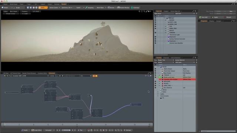Open the Properties tab

(204, 21)
